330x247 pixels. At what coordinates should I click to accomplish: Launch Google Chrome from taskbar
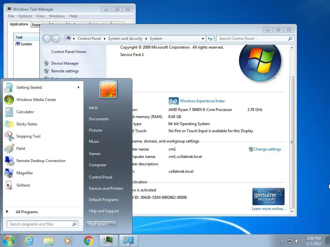click(88, 241)
